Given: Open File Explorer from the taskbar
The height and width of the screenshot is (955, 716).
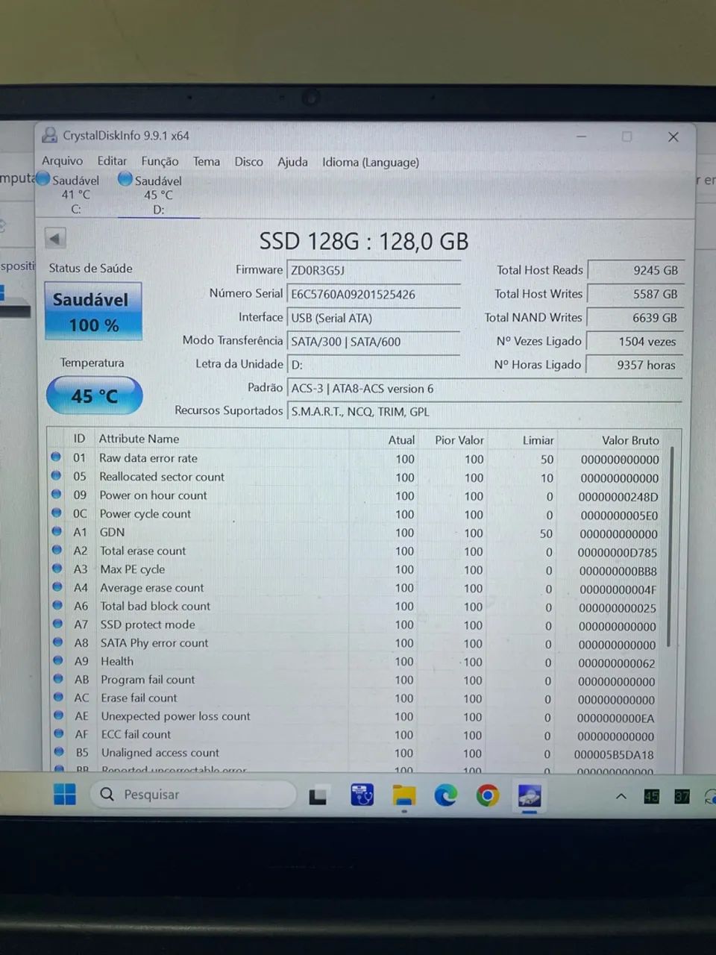Looking at the screenshot, I should (404, 796).
